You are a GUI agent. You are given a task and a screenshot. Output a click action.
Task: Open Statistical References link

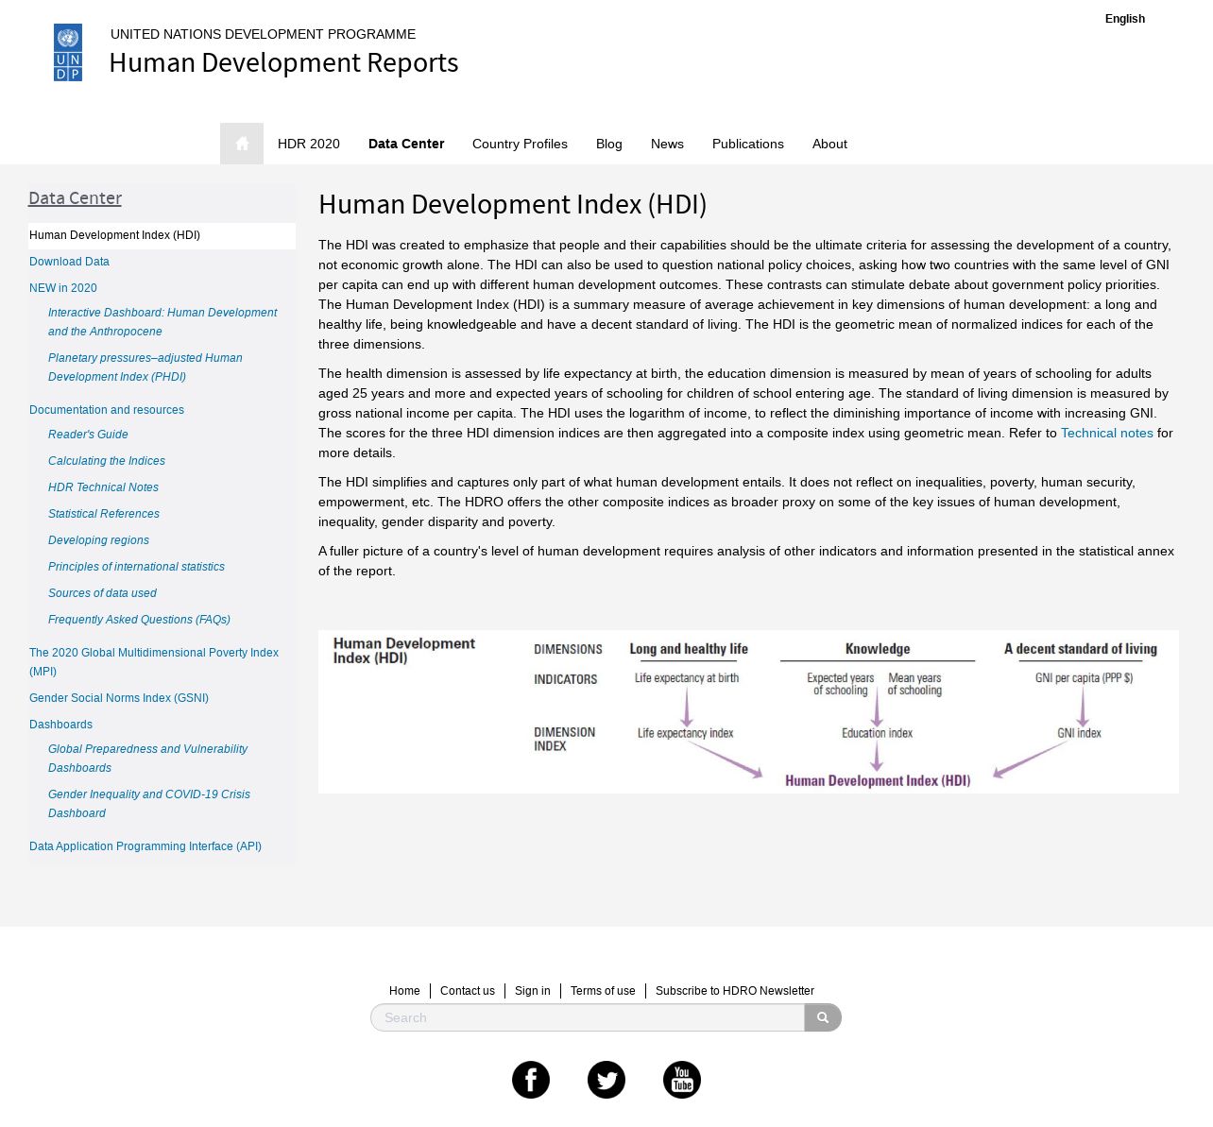click(x=104, y=514)
